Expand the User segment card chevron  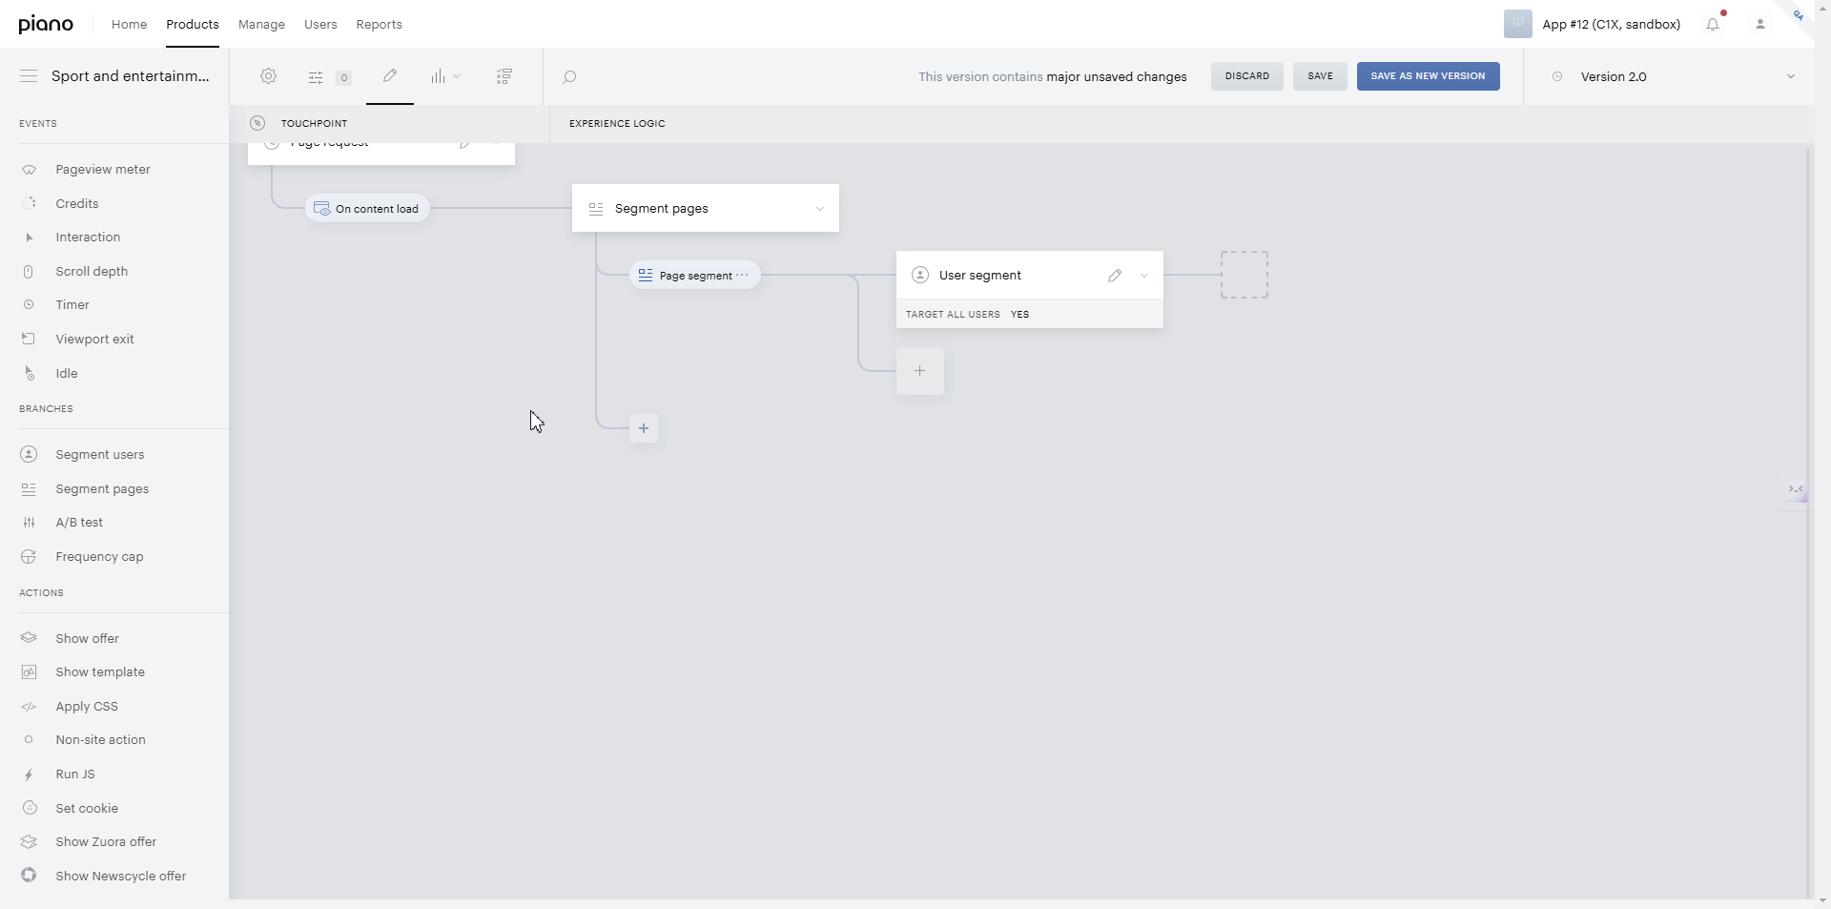click(x=1144, y=276)
